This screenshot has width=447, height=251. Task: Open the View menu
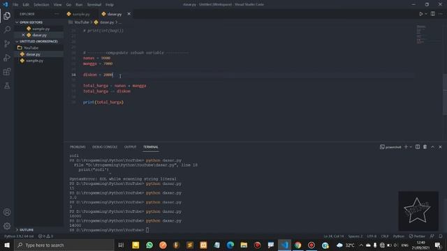[x=57, y=5]
